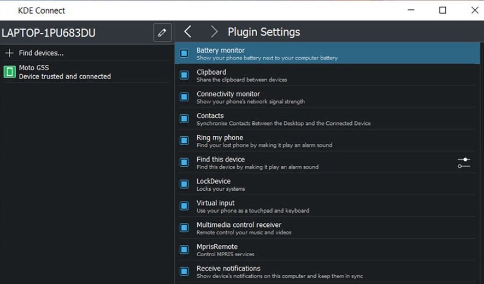This screenshot has width=484, height=284.
Task: Select the Connectivity monitor title
Action: (x=228, y=94)
